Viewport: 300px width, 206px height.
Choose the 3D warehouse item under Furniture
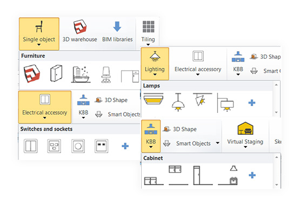(x=32, y=73)
